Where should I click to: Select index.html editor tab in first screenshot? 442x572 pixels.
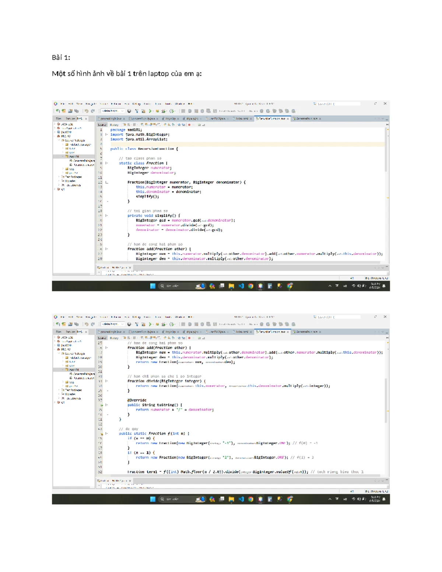click(242, 119)
